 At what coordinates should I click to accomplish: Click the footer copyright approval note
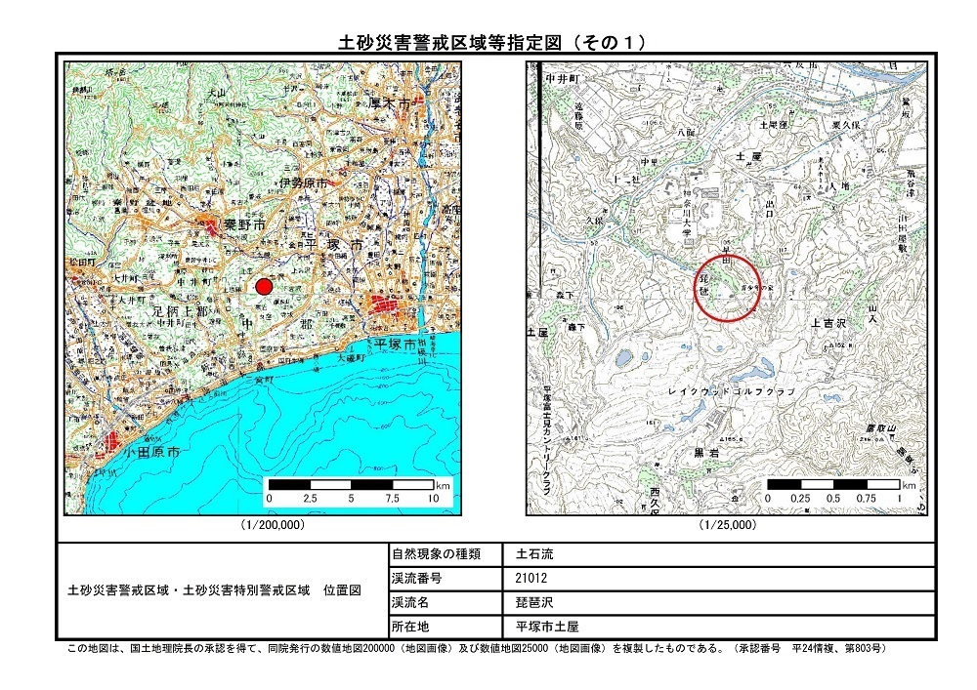tap(476, 648)
